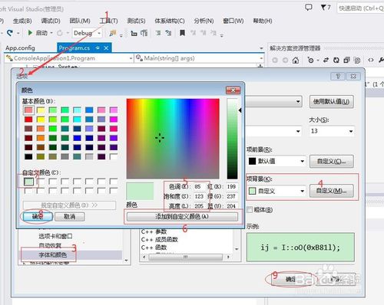The image size is (384, 305).
Task: Click display items horizontal scrollbar
Action: click(x=186, y=257)
